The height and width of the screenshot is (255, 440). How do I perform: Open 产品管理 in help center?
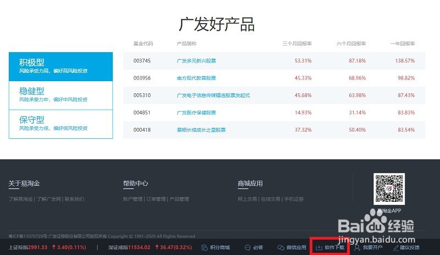179,199
